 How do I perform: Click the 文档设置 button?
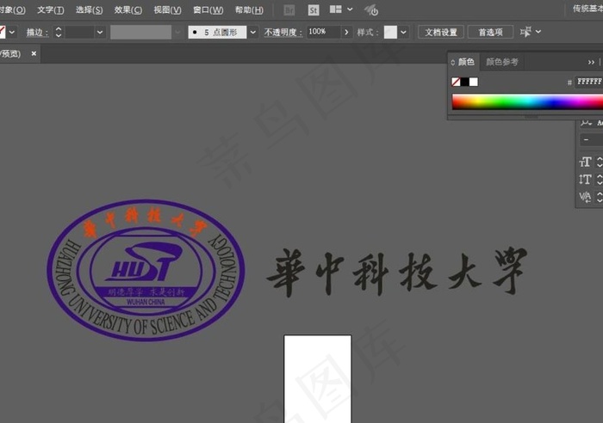pos(441,33)
